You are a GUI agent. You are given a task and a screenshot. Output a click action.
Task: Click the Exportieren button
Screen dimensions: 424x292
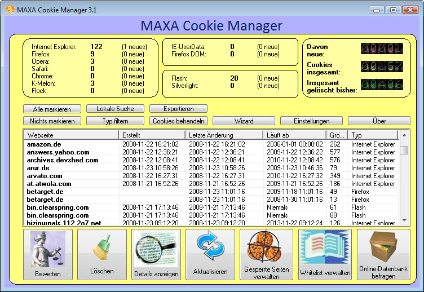179,109
